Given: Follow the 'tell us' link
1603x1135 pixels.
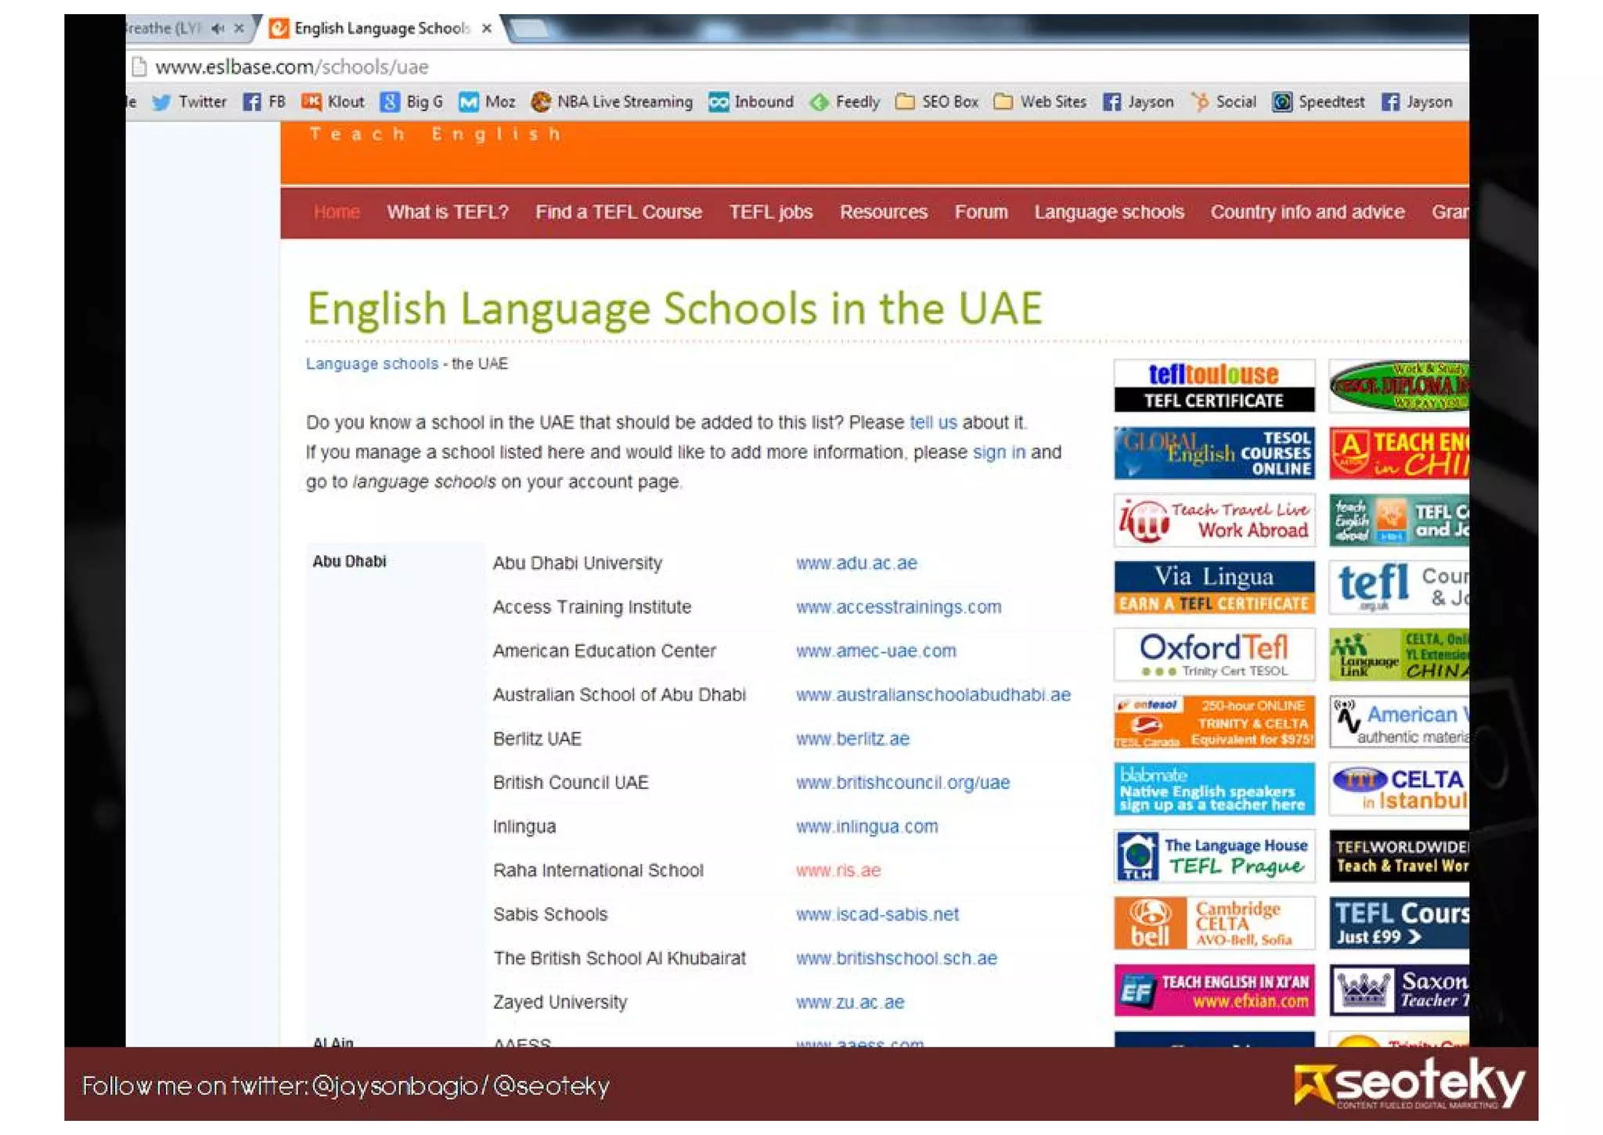Looking at the screenshot, I should pyautogui.click(x=932, y=422).
